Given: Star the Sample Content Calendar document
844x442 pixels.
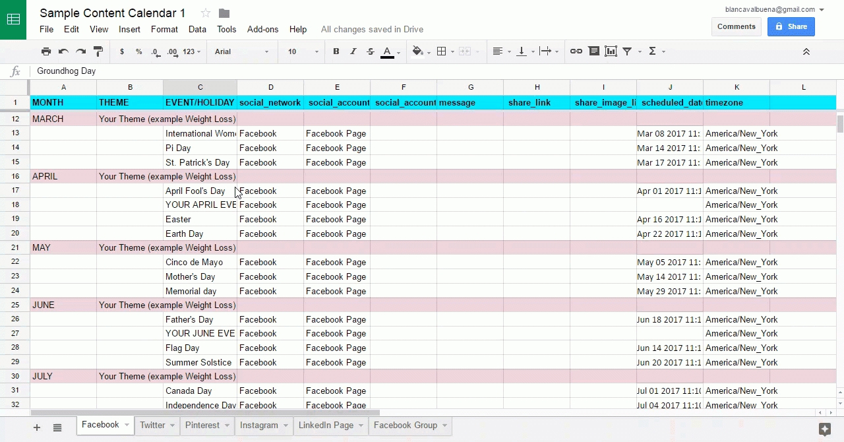Looking at the screenshot, I should (206, 13).
